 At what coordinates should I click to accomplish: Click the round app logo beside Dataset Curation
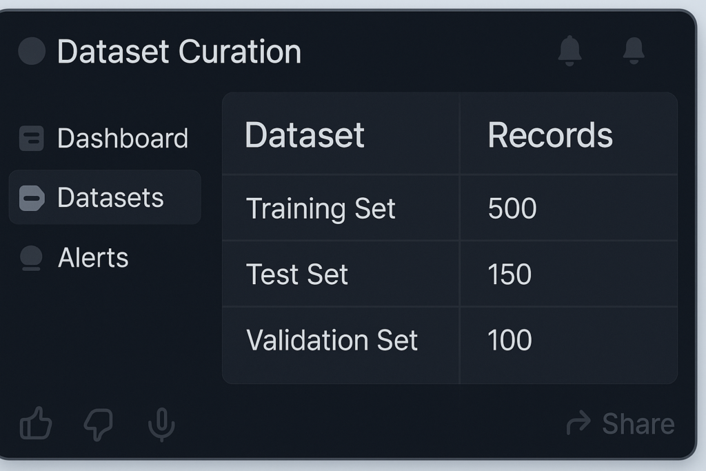[x=32, y=52]
